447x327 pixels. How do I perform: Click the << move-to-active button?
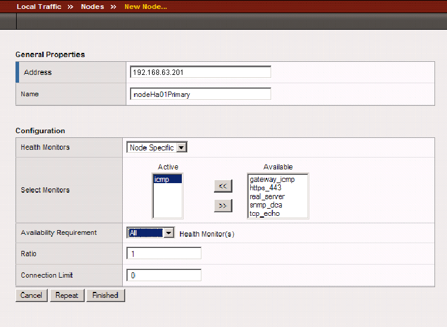coord(223,186)
